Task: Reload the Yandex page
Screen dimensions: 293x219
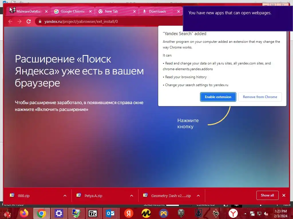Action: click(x=29, y=21)
